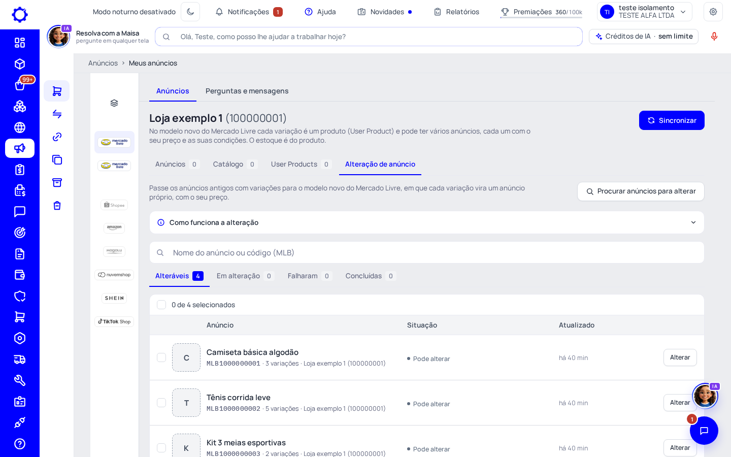Screen dimensions: 731x457
Task: Open the megaphone Anúncios sidebar icon
Action: click(x=20, y=148)
